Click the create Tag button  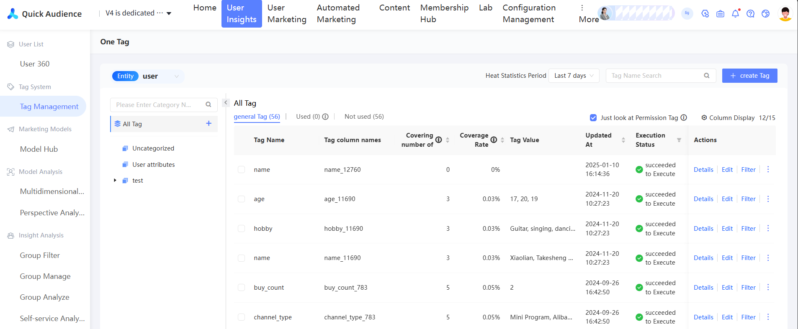pyautogui.click(x=749, y=76)
